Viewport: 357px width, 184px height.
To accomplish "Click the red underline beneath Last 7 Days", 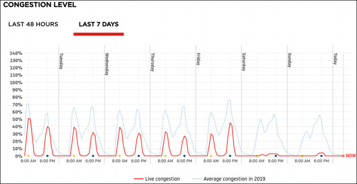I will coord(99,34).
